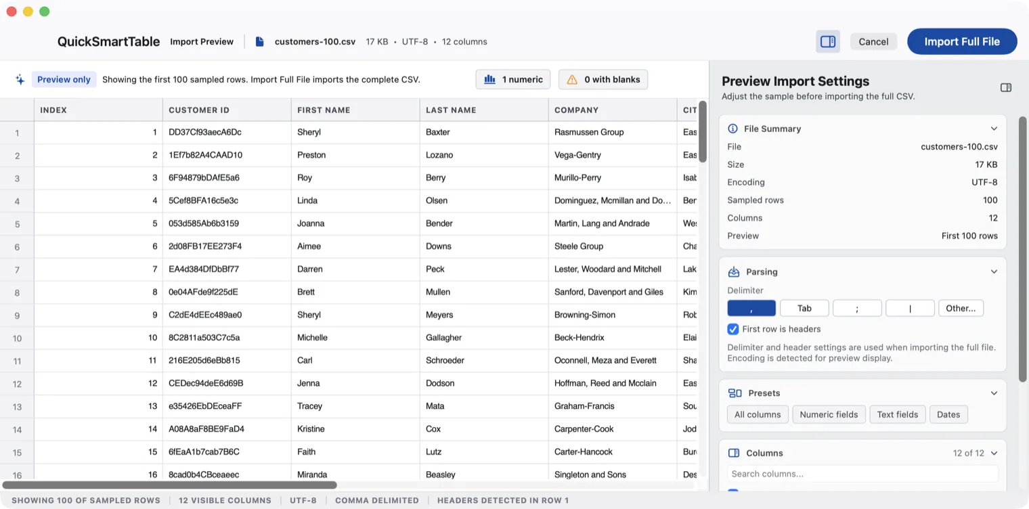The image size is (1029, 509).
Task: Collapse the Columns section chevron
Action: pyautogui.click(x=994, y=453)
